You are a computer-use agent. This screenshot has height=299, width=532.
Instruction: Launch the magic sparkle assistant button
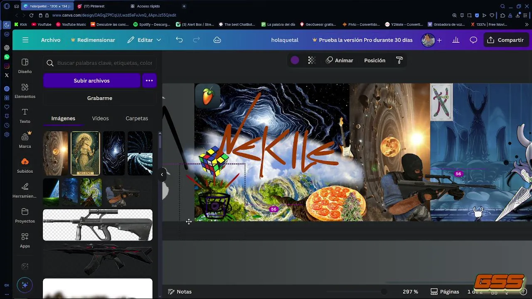(25, 285)
